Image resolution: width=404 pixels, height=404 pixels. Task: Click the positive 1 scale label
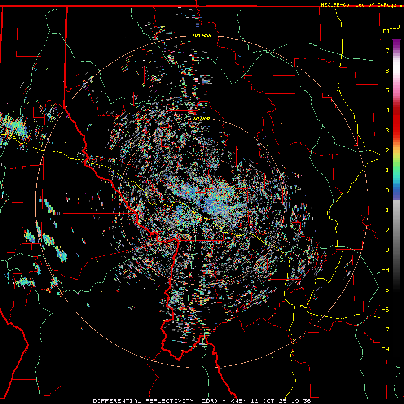[x=387, y=170]
